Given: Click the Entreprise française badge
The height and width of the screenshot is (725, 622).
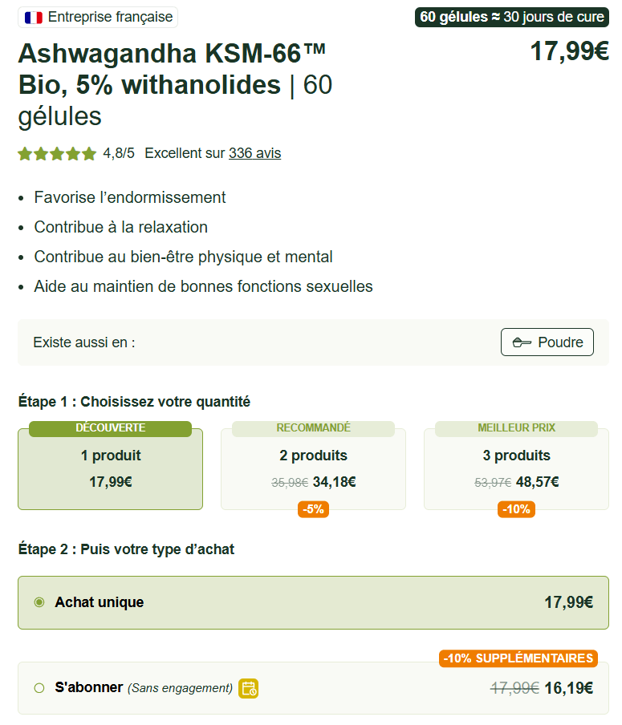Looking at the screenshot, I should coord(98,17).
